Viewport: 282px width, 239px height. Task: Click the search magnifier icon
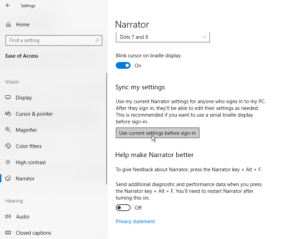click(97, 40)
